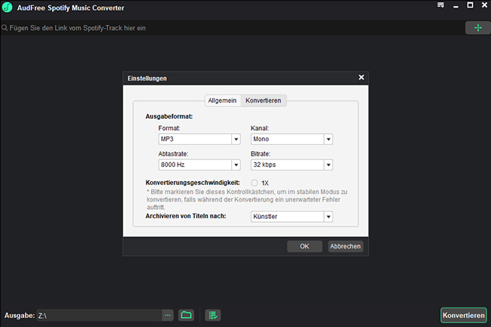
Task: Click the AudFree app logo icon
Action: point(7,8)
